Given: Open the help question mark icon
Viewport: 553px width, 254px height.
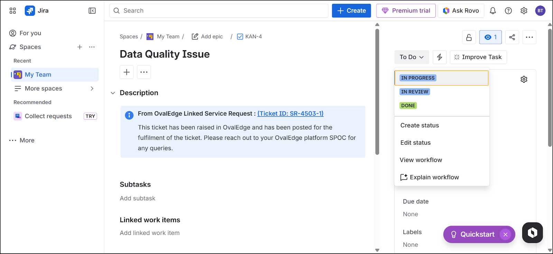Looking at the screenshot, I should (508, 11).
